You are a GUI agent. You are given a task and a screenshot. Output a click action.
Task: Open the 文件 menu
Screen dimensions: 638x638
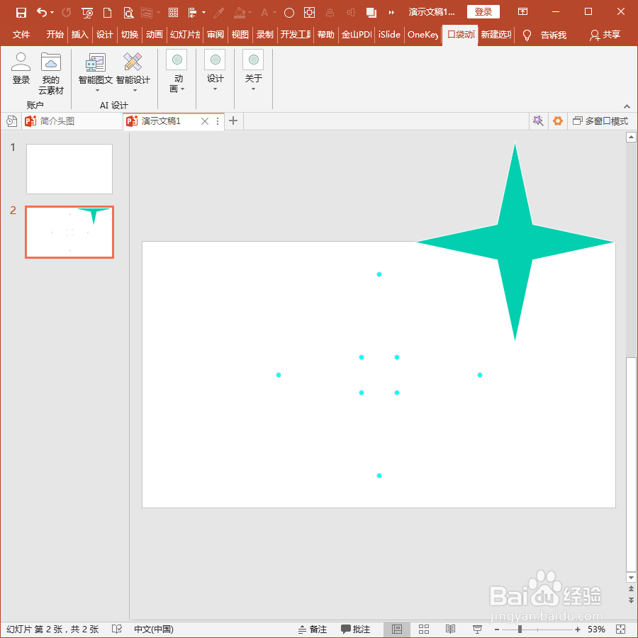(21, 35)
